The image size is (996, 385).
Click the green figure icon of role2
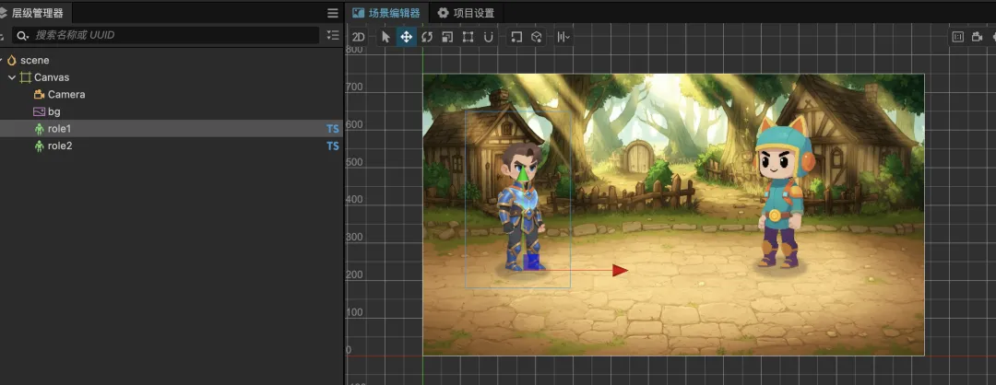tap(40, 146)
